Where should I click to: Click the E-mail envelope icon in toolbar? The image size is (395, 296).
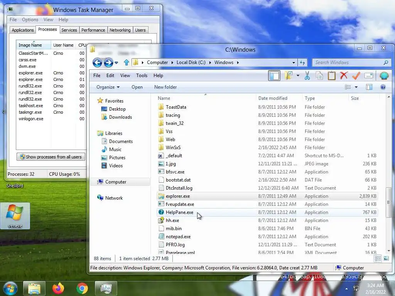368,76
